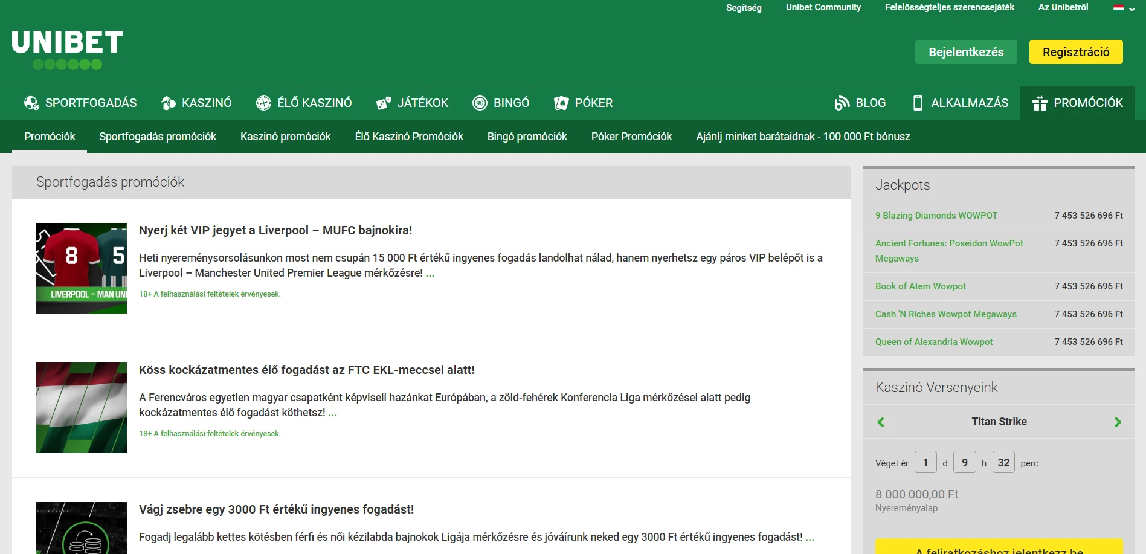Open the Unibet Community link
This screenshot has height=554, width=1146.
[823, 7]
